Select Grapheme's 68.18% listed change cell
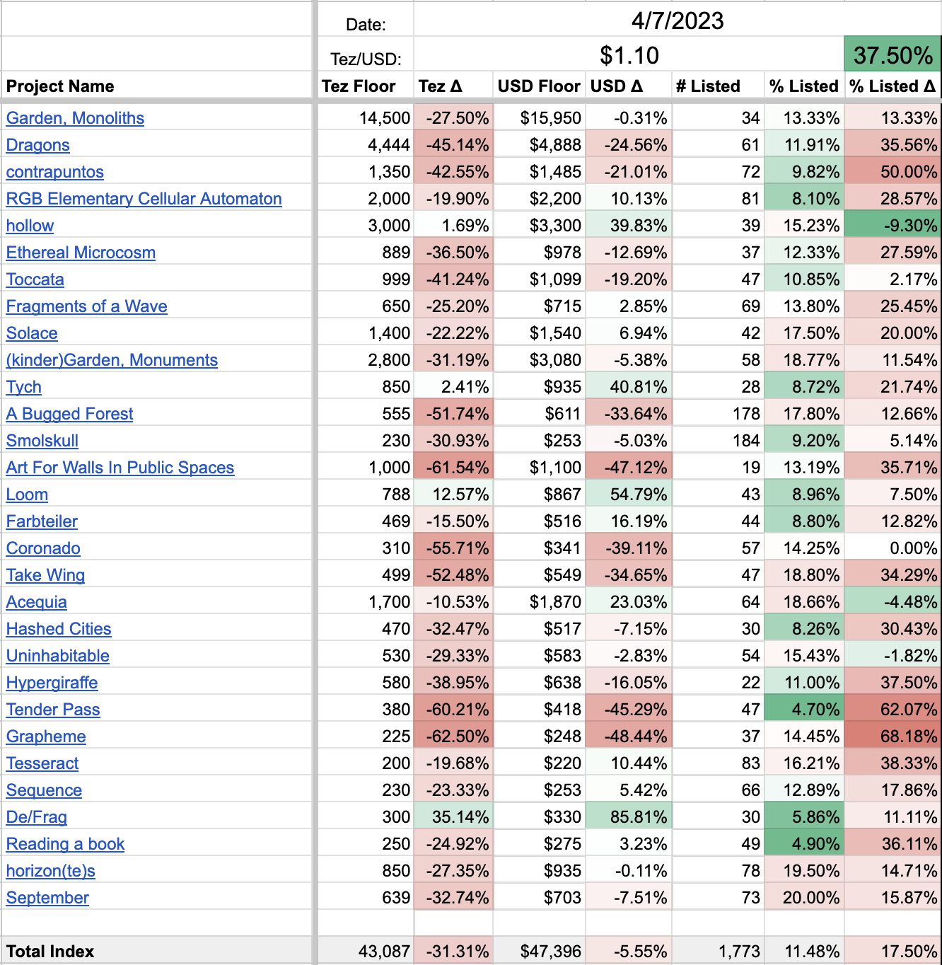The width and height of the screenshot is (942, 965). coord(892,736)
